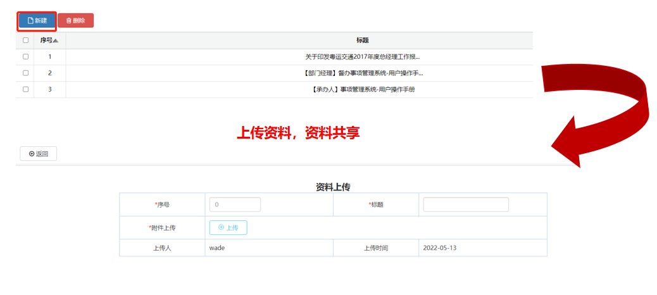The height and width of the screenshot is (295, 657).
Task: Sort the table by 序号 column header
Action: [x=49, y=41]
